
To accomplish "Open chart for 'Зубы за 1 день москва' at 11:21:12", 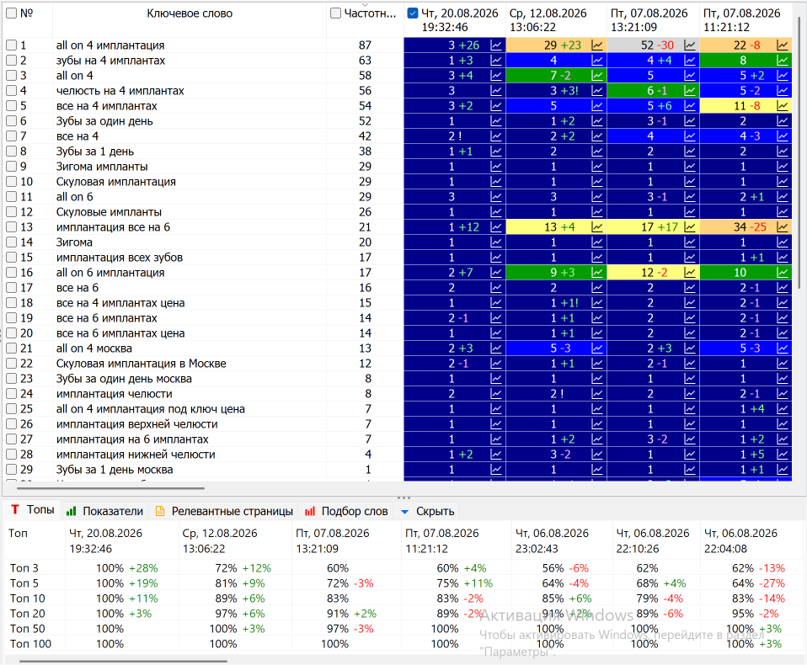I will [x=783, y=470].
